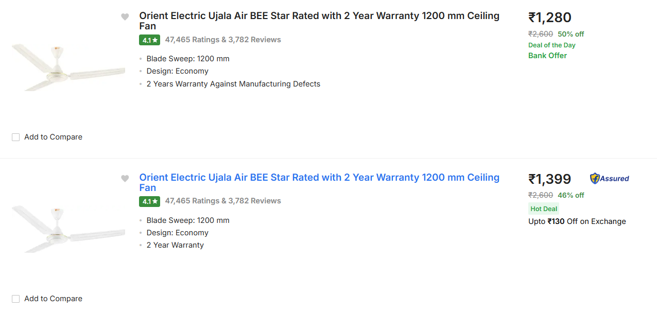Click 4.1 star badge on ₹1,399 fan

click(x=149, y=201)
